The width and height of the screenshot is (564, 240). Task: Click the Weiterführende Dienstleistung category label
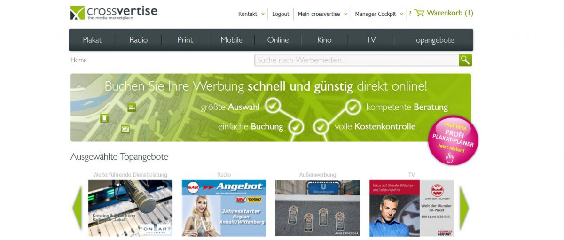point(130,175)
